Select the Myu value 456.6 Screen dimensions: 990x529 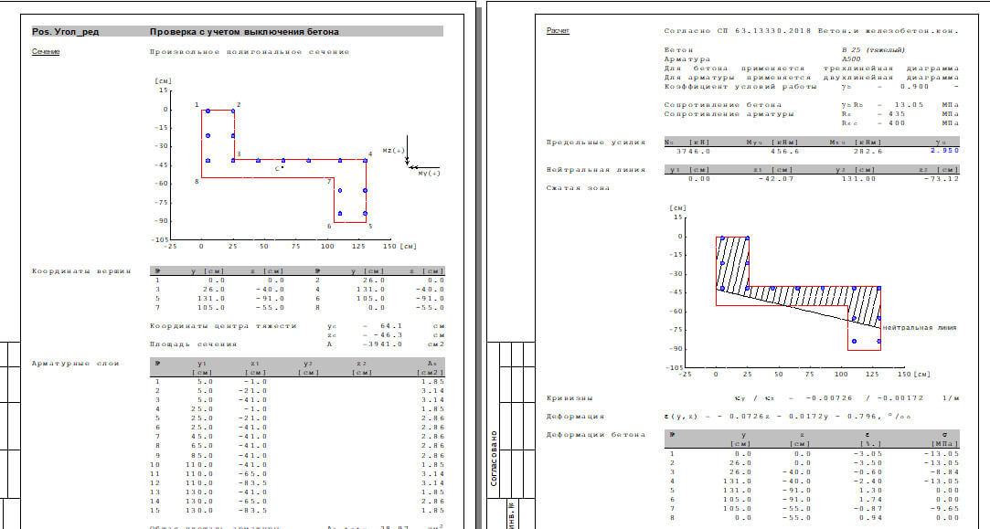coord(785,152)
